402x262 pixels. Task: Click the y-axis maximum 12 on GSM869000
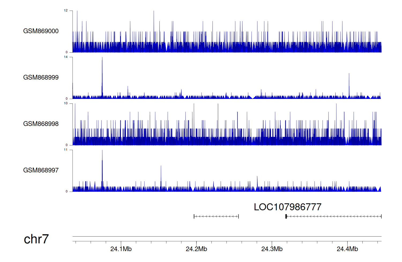(66, 11)
